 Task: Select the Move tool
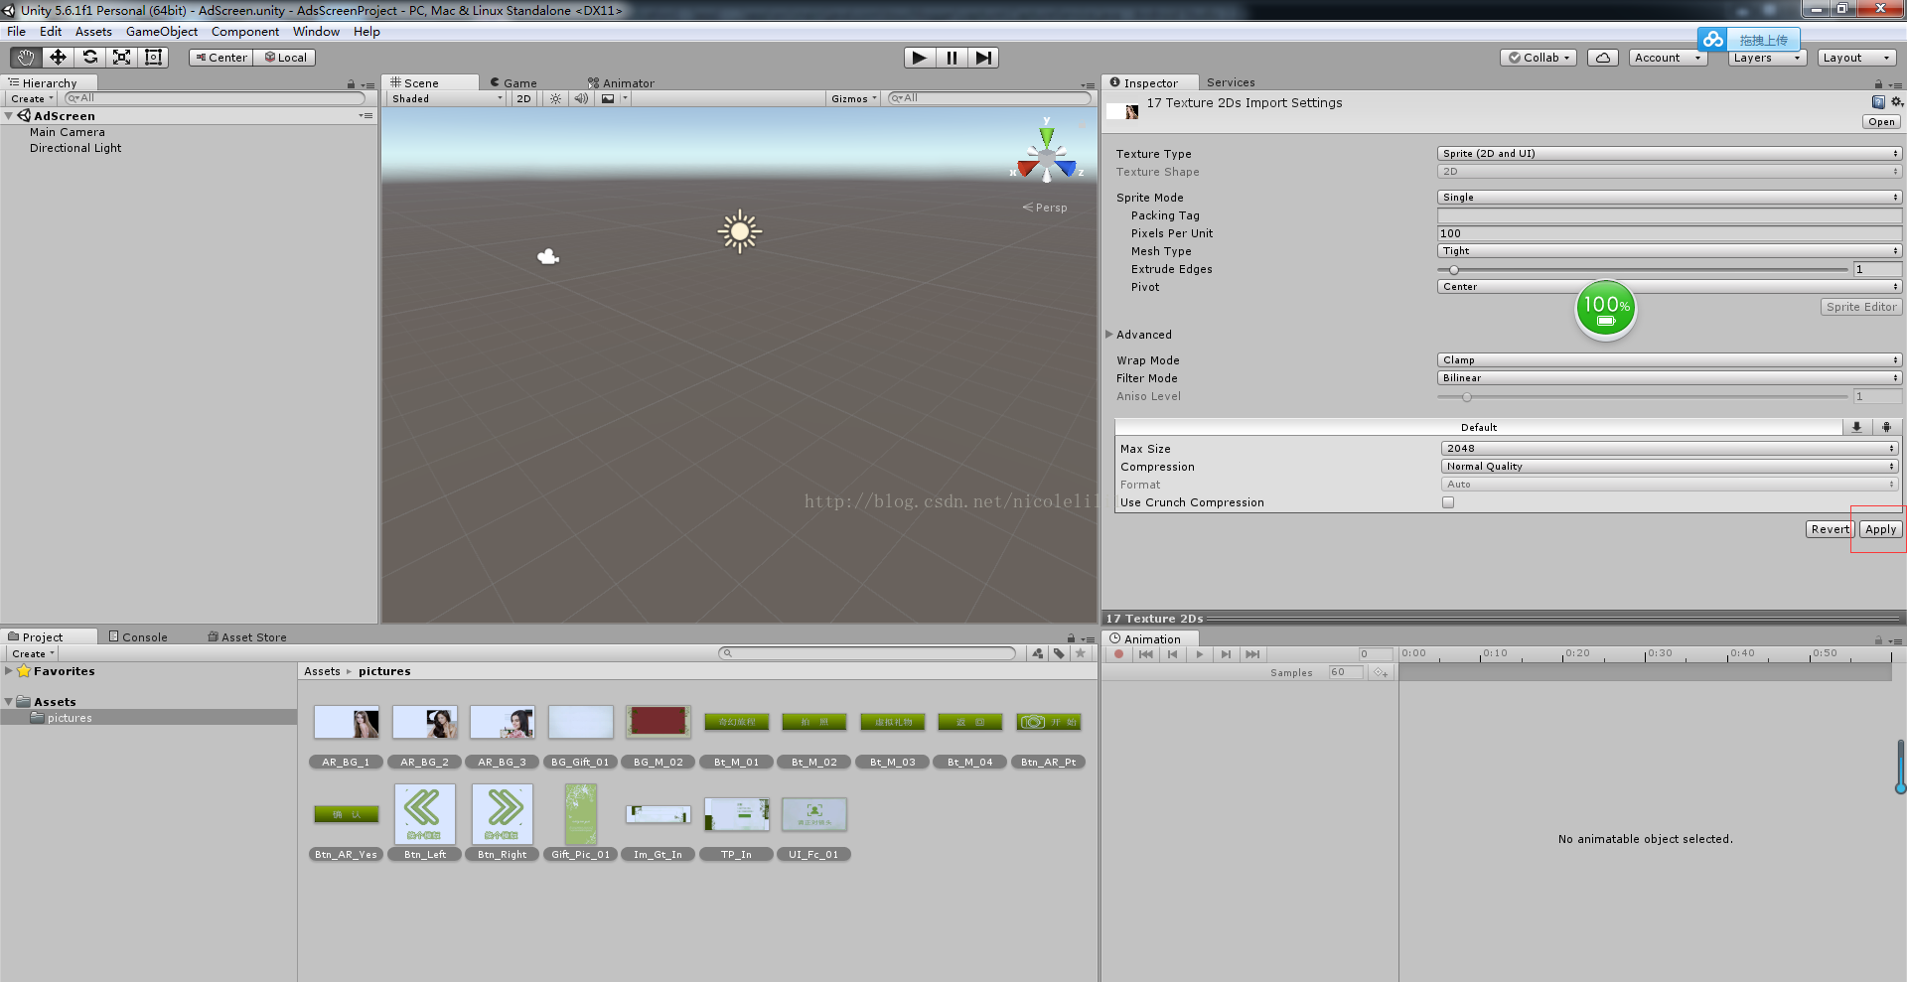pyautogui.click(x=58, y=58)
